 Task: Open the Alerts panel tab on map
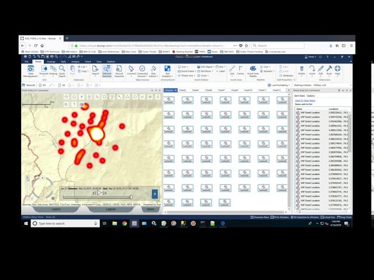coord(151,209)
